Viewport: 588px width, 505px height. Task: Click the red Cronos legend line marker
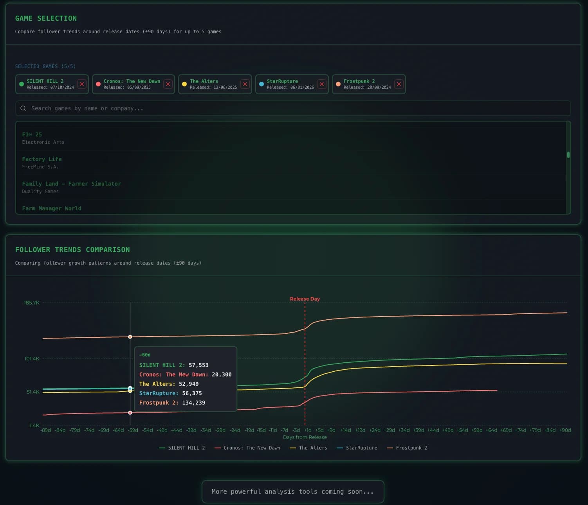pos(218,448)
